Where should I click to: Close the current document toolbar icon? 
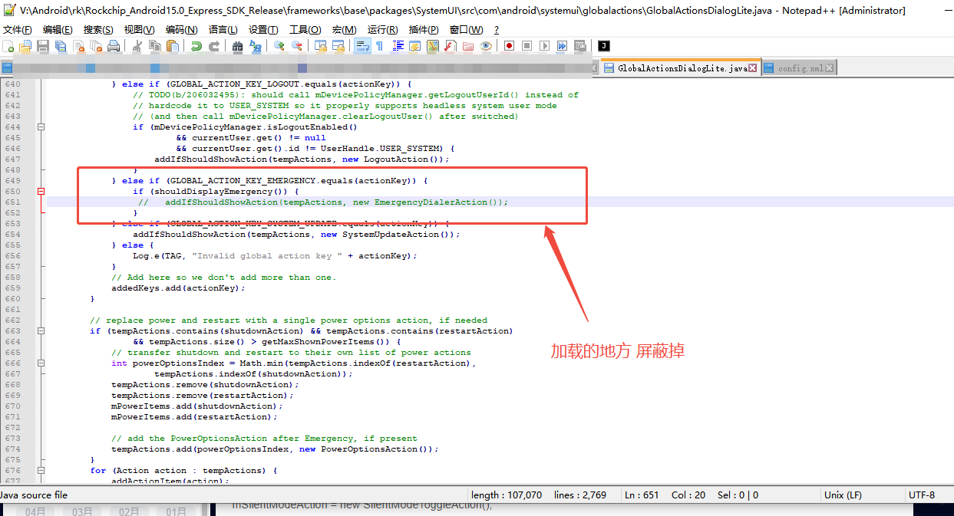click(x=78, y=46)
